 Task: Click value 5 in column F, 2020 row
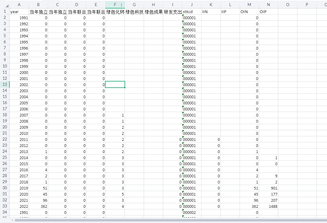click(x=115, y=194)
